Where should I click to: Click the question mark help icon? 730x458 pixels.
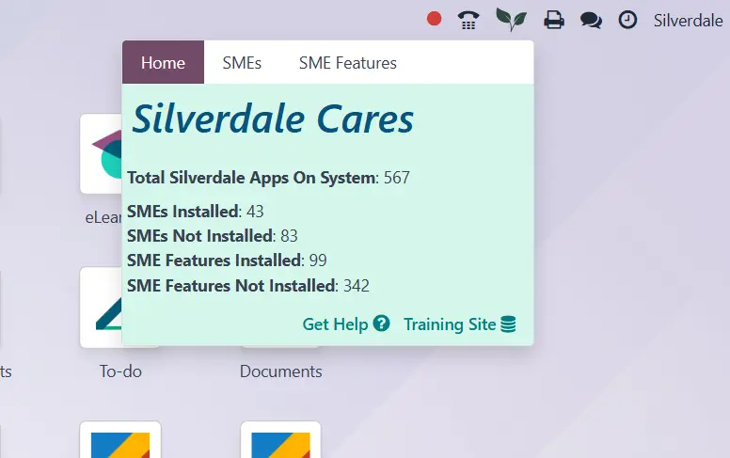[x=381, y=324]
